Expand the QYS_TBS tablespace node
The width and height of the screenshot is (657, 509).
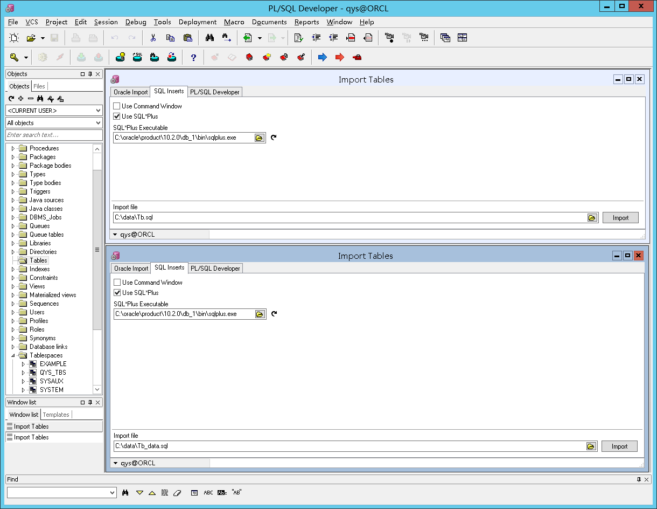coord(23,373)
